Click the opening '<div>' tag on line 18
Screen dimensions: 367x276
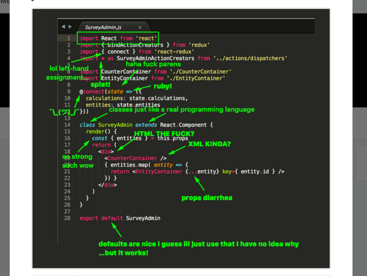[x=106, y=152]
